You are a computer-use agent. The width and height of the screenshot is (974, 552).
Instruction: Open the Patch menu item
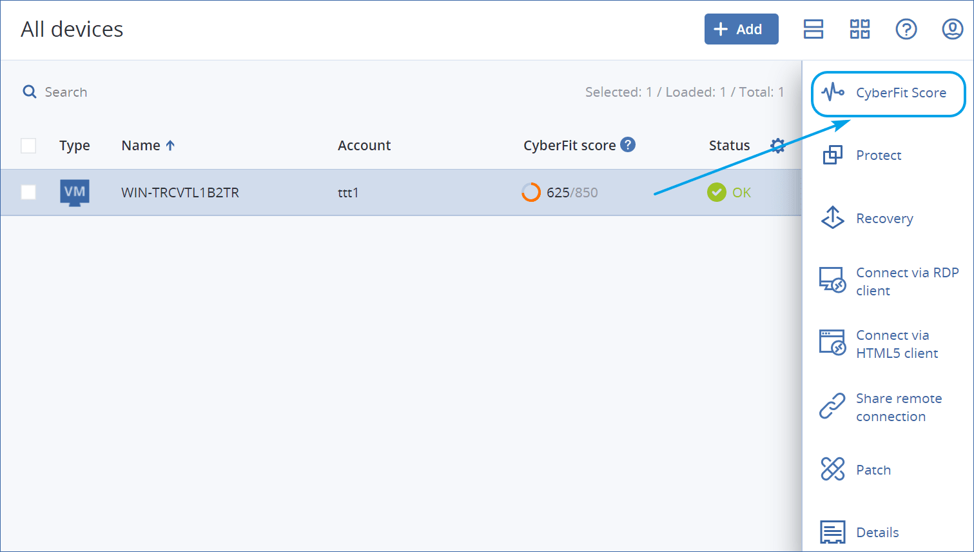873,470
